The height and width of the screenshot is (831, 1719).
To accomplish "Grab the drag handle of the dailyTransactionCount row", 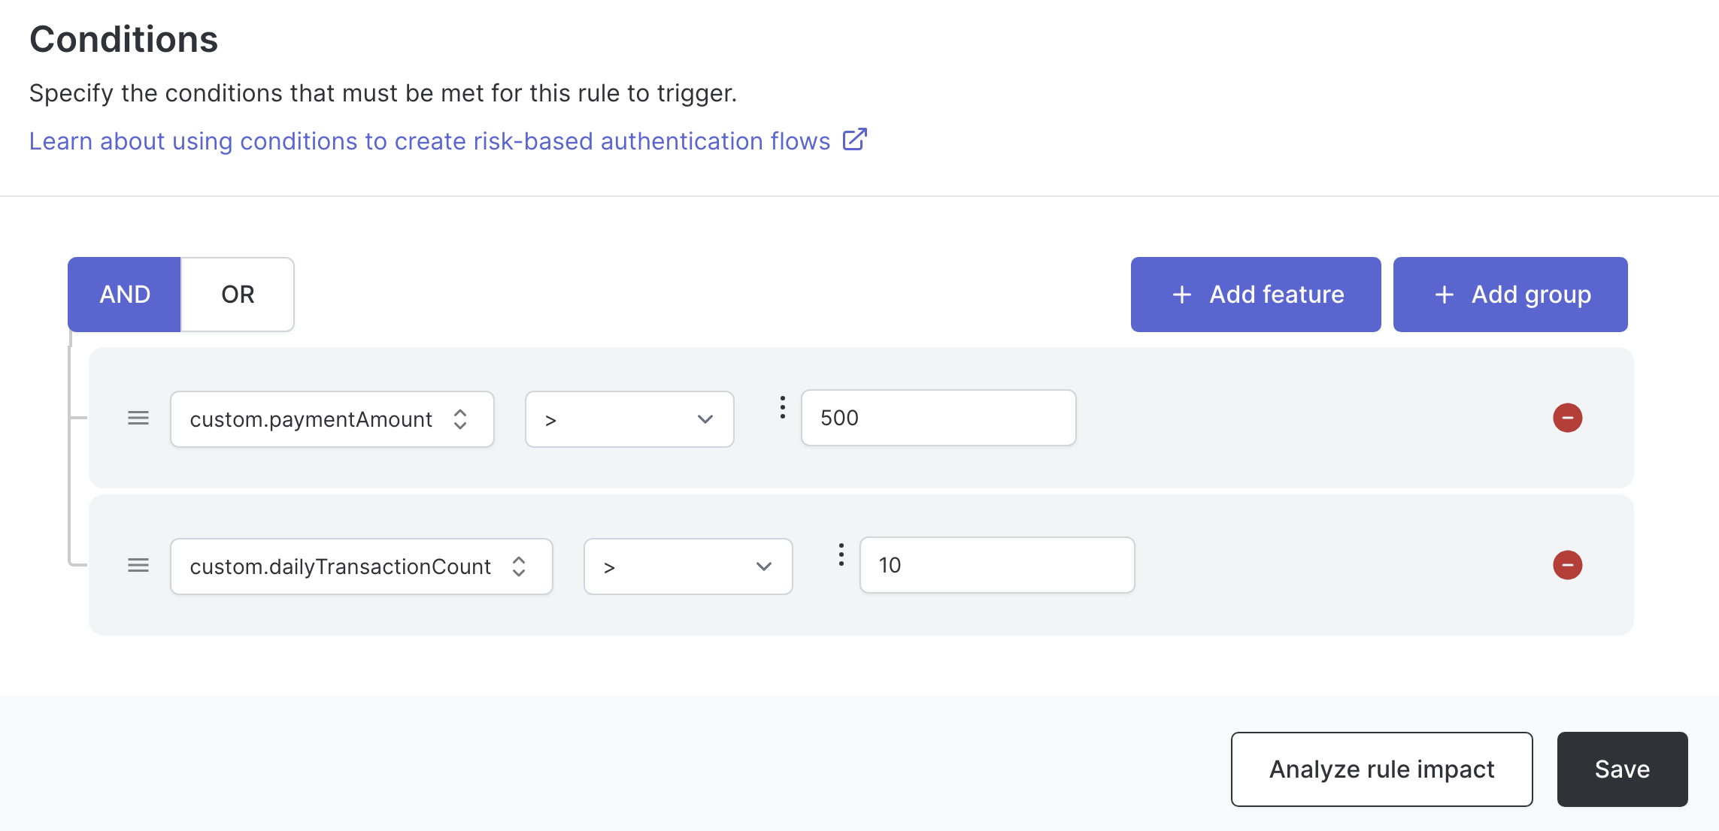I will tap(138, 565).
